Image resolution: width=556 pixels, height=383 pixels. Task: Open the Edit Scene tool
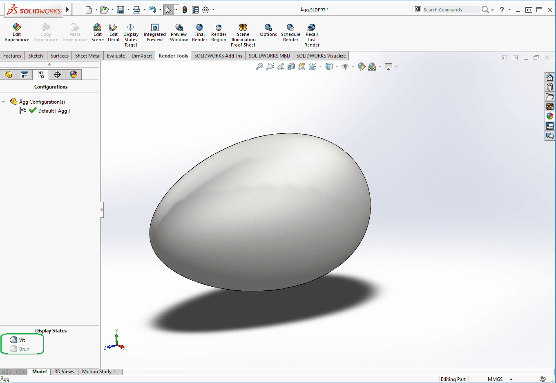(97, 32)
